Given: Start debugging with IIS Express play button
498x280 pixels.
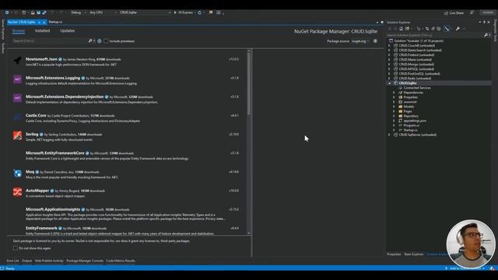Looking at the screenshot, I should [175, 12].
